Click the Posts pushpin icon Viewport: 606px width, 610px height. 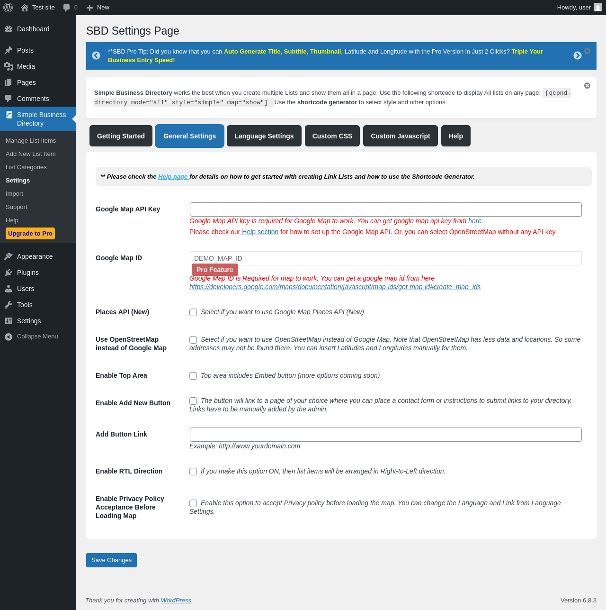point(9,50)
